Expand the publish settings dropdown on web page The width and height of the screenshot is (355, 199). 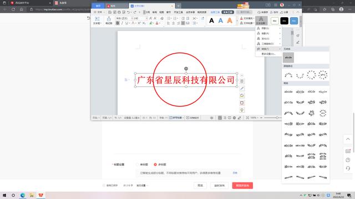pos(142,186)
